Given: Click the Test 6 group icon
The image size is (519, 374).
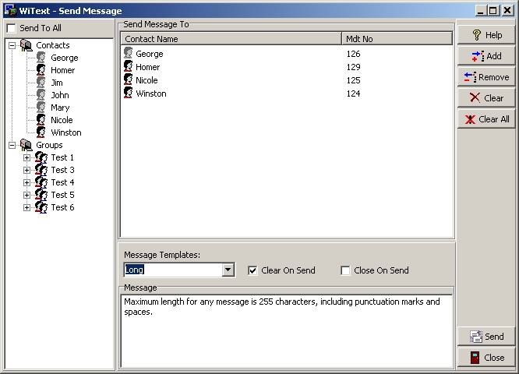Looking at the screenshot, I should [41, 207].
